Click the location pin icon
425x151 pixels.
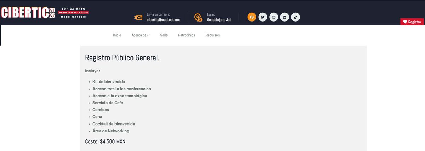tap(198, 17)
